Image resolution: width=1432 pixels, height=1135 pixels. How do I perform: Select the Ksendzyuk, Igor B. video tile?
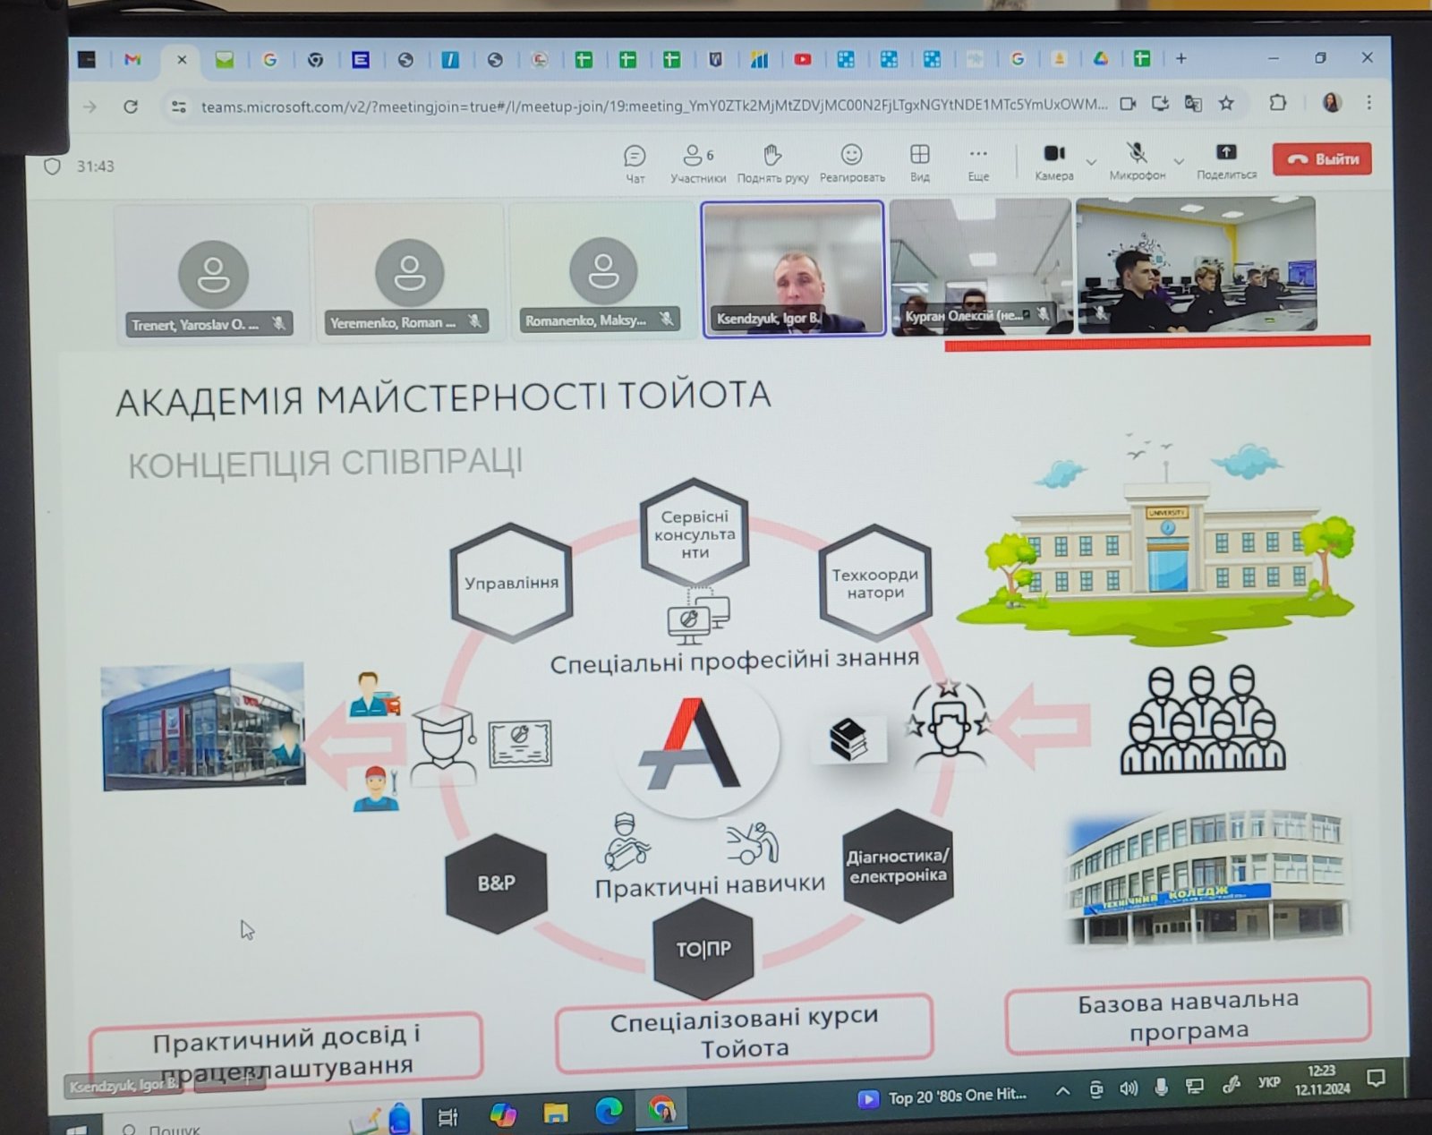click(793, 269)
